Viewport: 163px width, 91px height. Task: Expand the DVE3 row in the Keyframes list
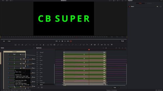click(x=39, y=64)
